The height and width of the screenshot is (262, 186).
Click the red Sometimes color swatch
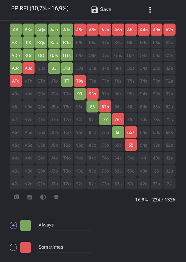point(25,247)
